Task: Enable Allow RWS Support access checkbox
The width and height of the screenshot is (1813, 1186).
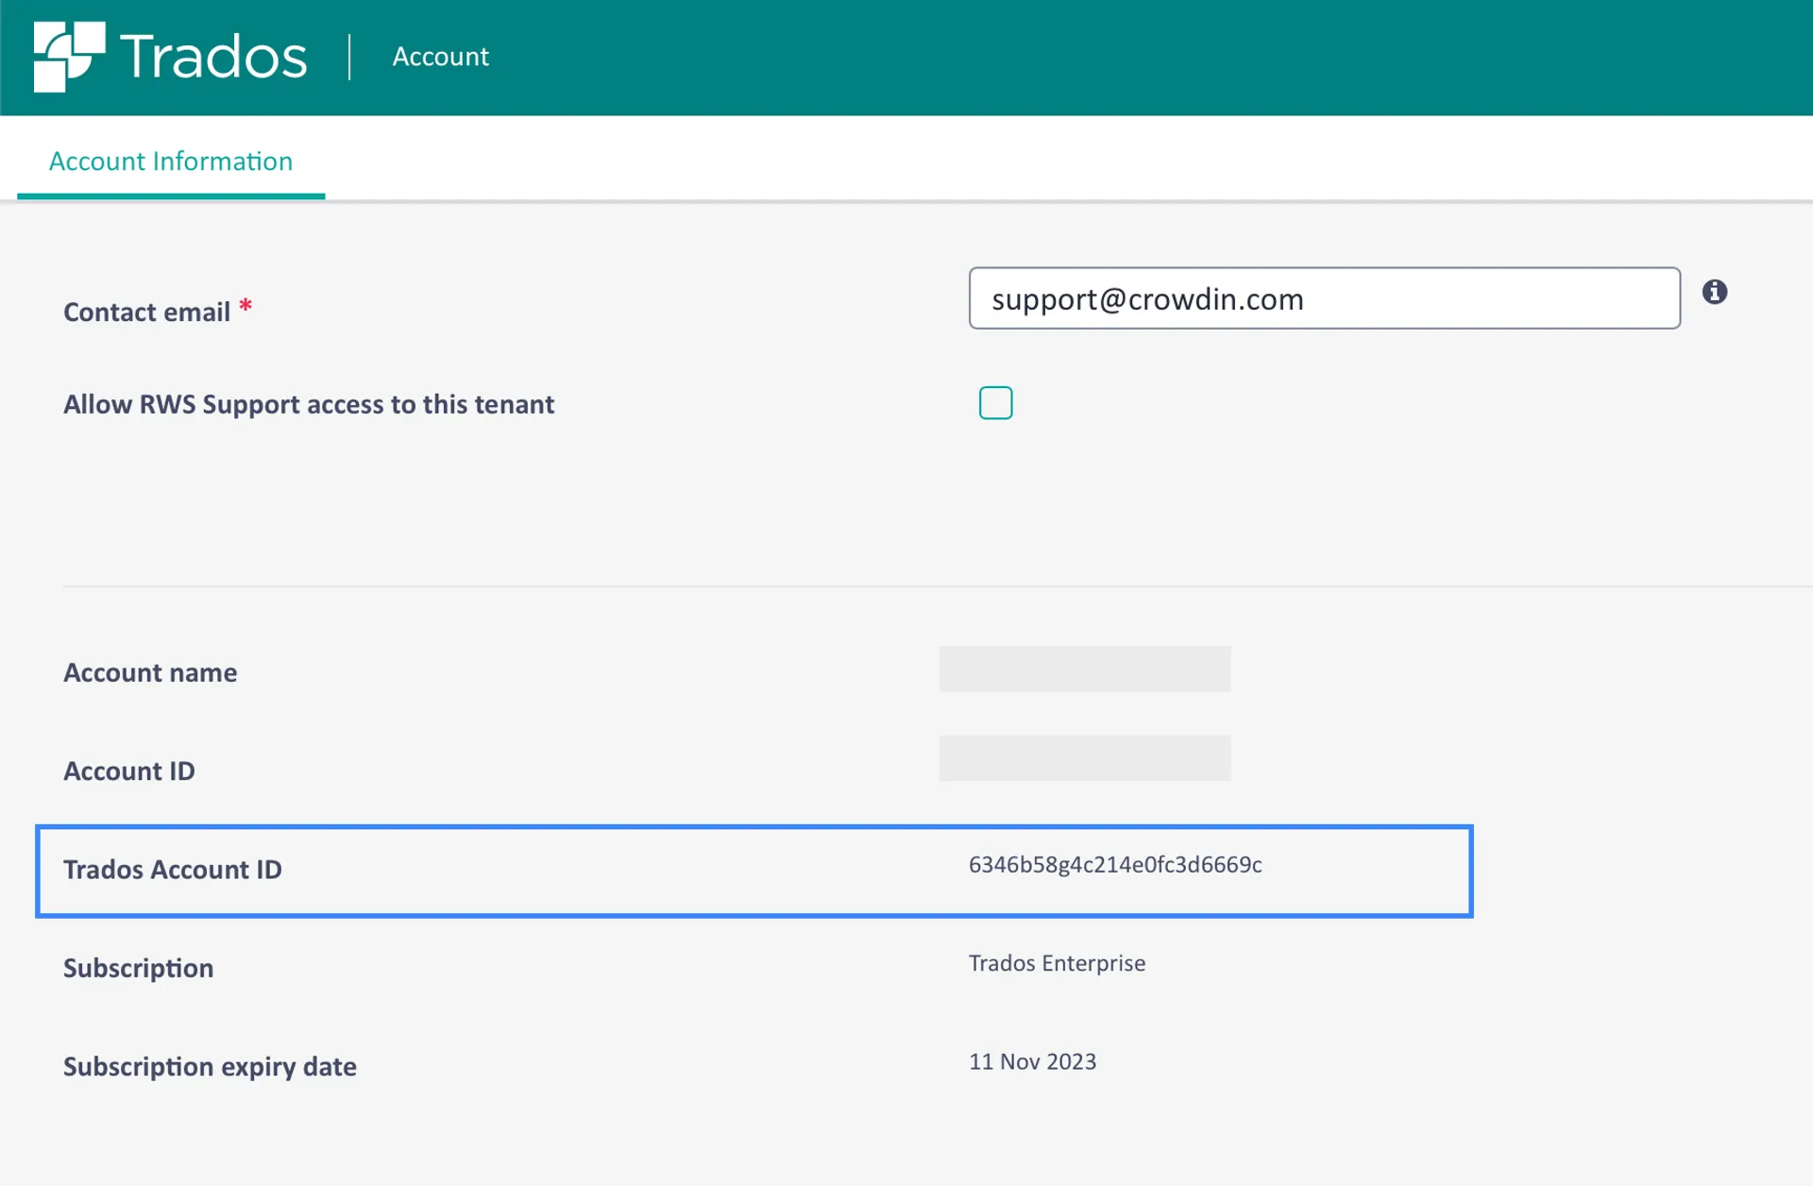Action: coord(995,403)
